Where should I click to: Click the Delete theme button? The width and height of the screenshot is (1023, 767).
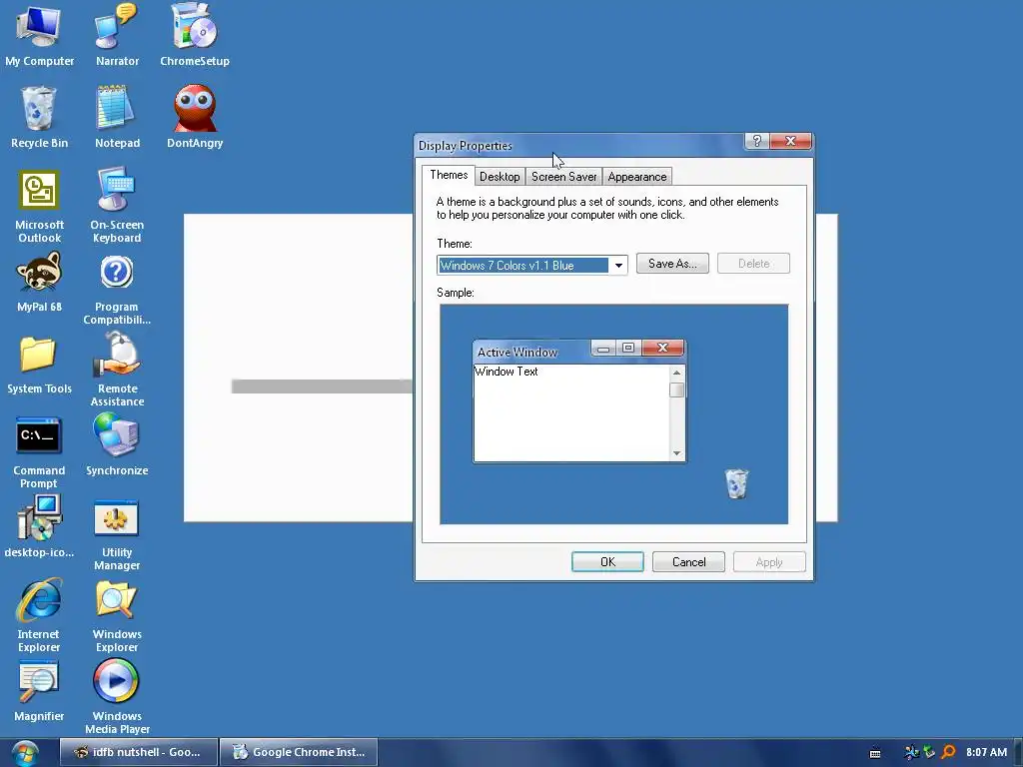point(753,264)
